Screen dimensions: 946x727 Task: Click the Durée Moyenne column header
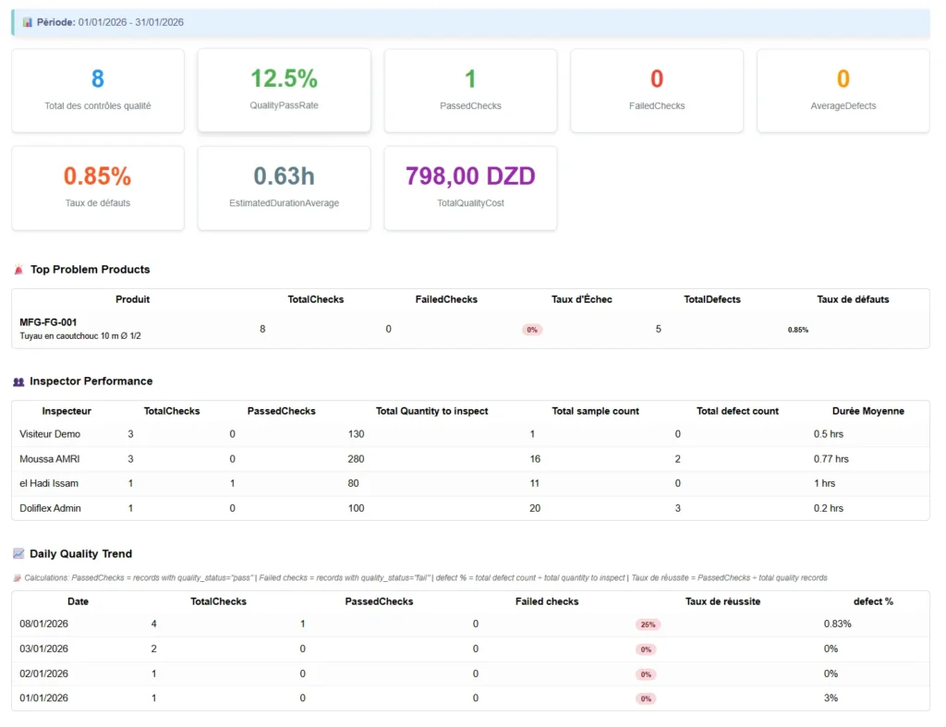point(867,411)
